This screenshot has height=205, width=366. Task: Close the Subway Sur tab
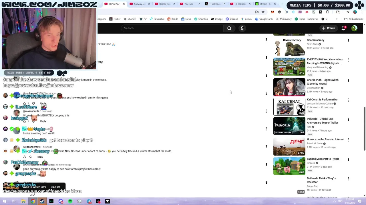149,4
